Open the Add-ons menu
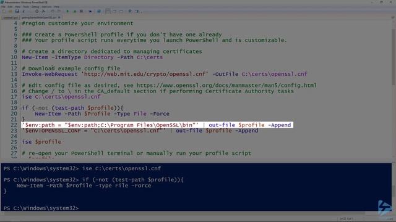The width and height of the screenshot is (396, 222). pyautogui.click(x=46, y=7)
